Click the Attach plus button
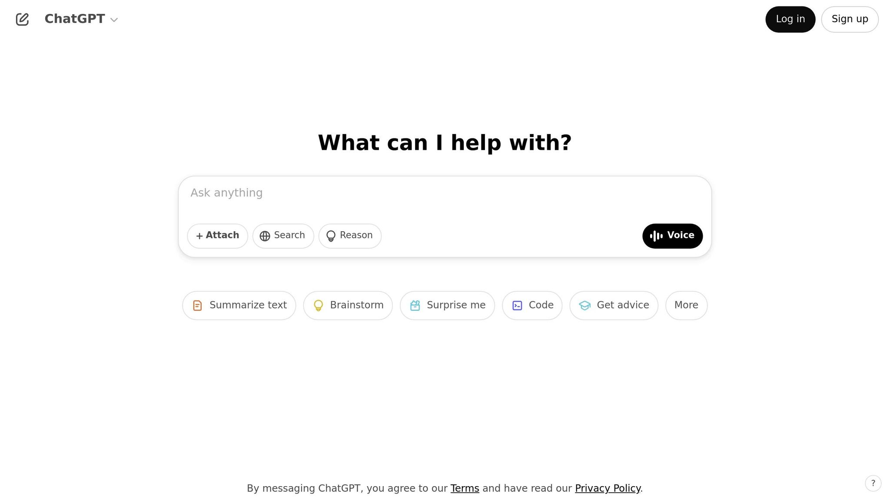890x500 pixels. click(x=217, y=236)
